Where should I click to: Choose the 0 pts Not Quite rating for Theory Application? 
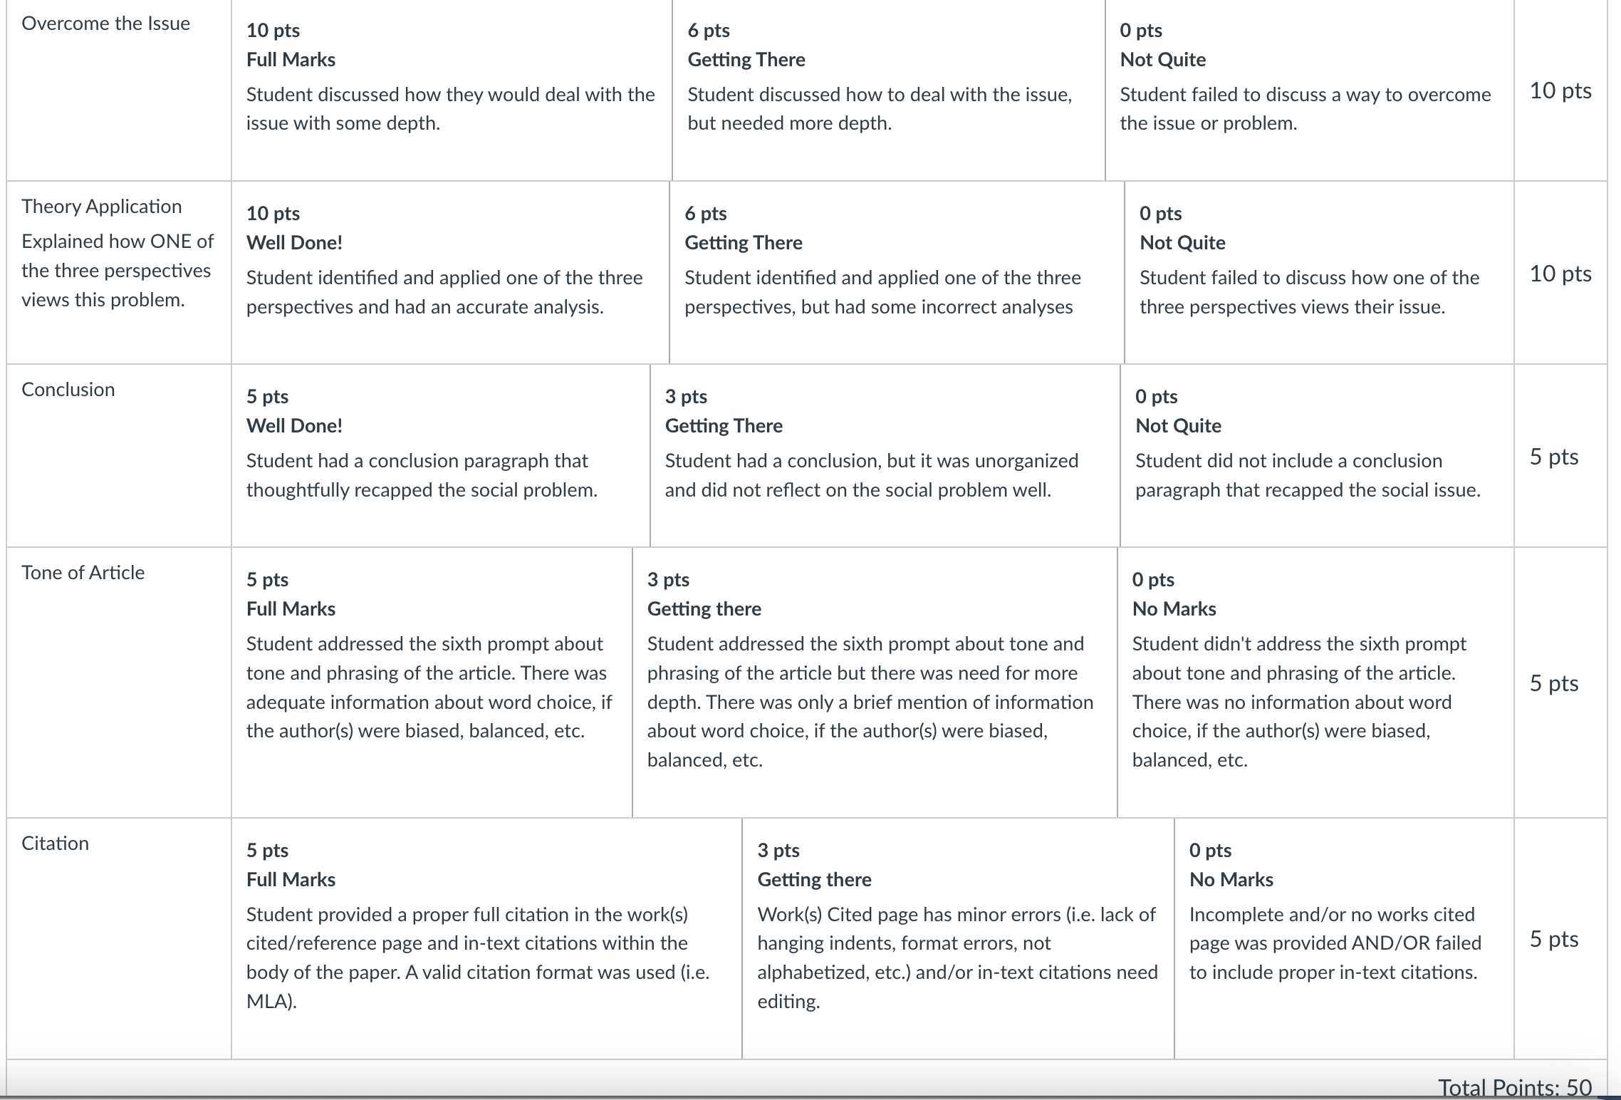pos(1319,272)
